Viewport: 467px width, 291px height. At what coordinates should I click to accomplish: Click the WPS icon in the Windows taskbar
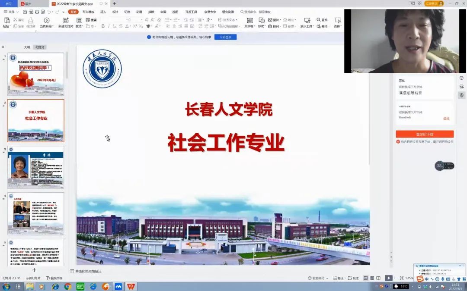[x=131, y=286]
